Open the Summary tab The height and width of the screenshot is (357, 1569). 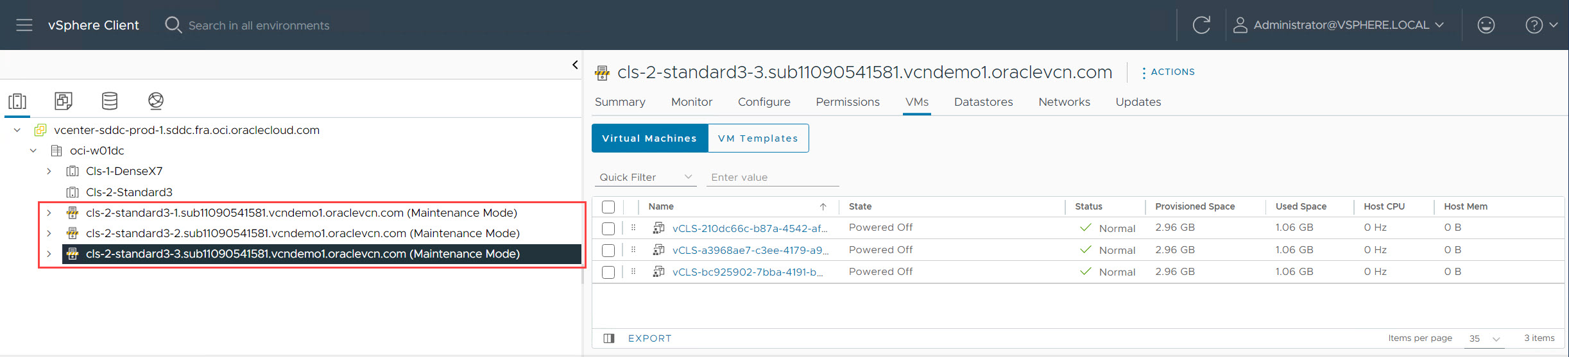620,102
